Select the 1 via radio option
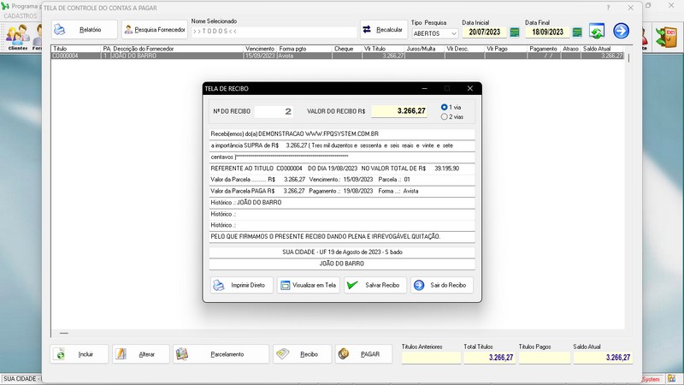 tap(445, 107)
